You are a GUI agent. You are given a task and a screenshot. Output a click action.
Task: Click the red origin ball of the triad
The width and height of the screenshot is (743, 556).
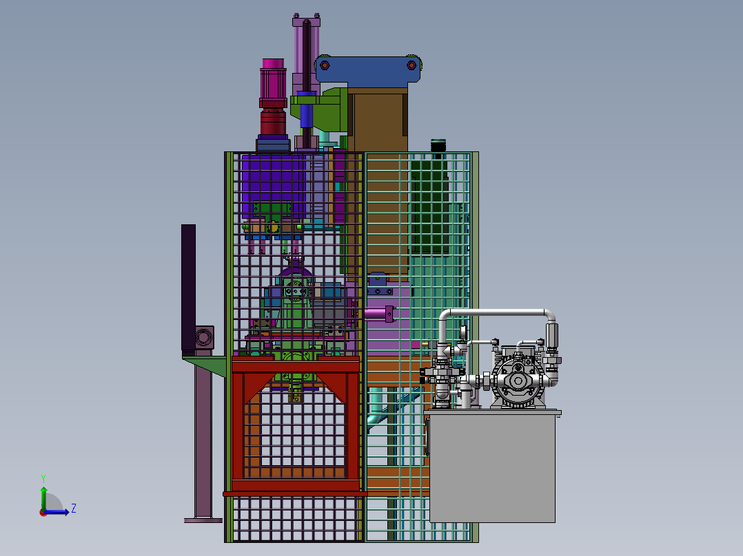[x=43, y=513]
